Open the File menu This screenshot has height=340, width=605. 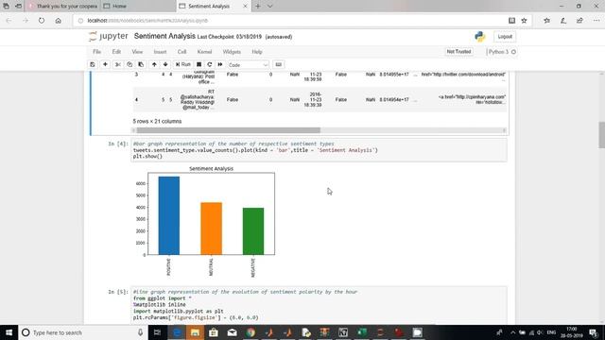click(x=96, y=52)
